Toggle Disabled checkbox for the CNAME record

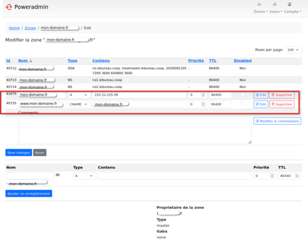[x=243, y=103]
